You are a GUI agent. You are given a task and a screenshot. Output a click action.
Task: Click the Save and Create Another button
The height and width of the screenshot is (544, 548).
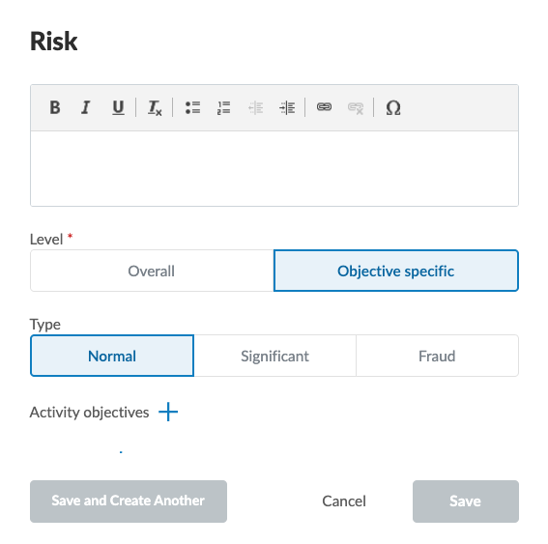click(129, 501)
